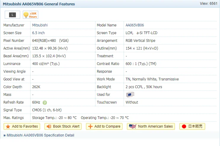Click the Max. Ratings label
The image size is (220, 146).
coord(13,118)
